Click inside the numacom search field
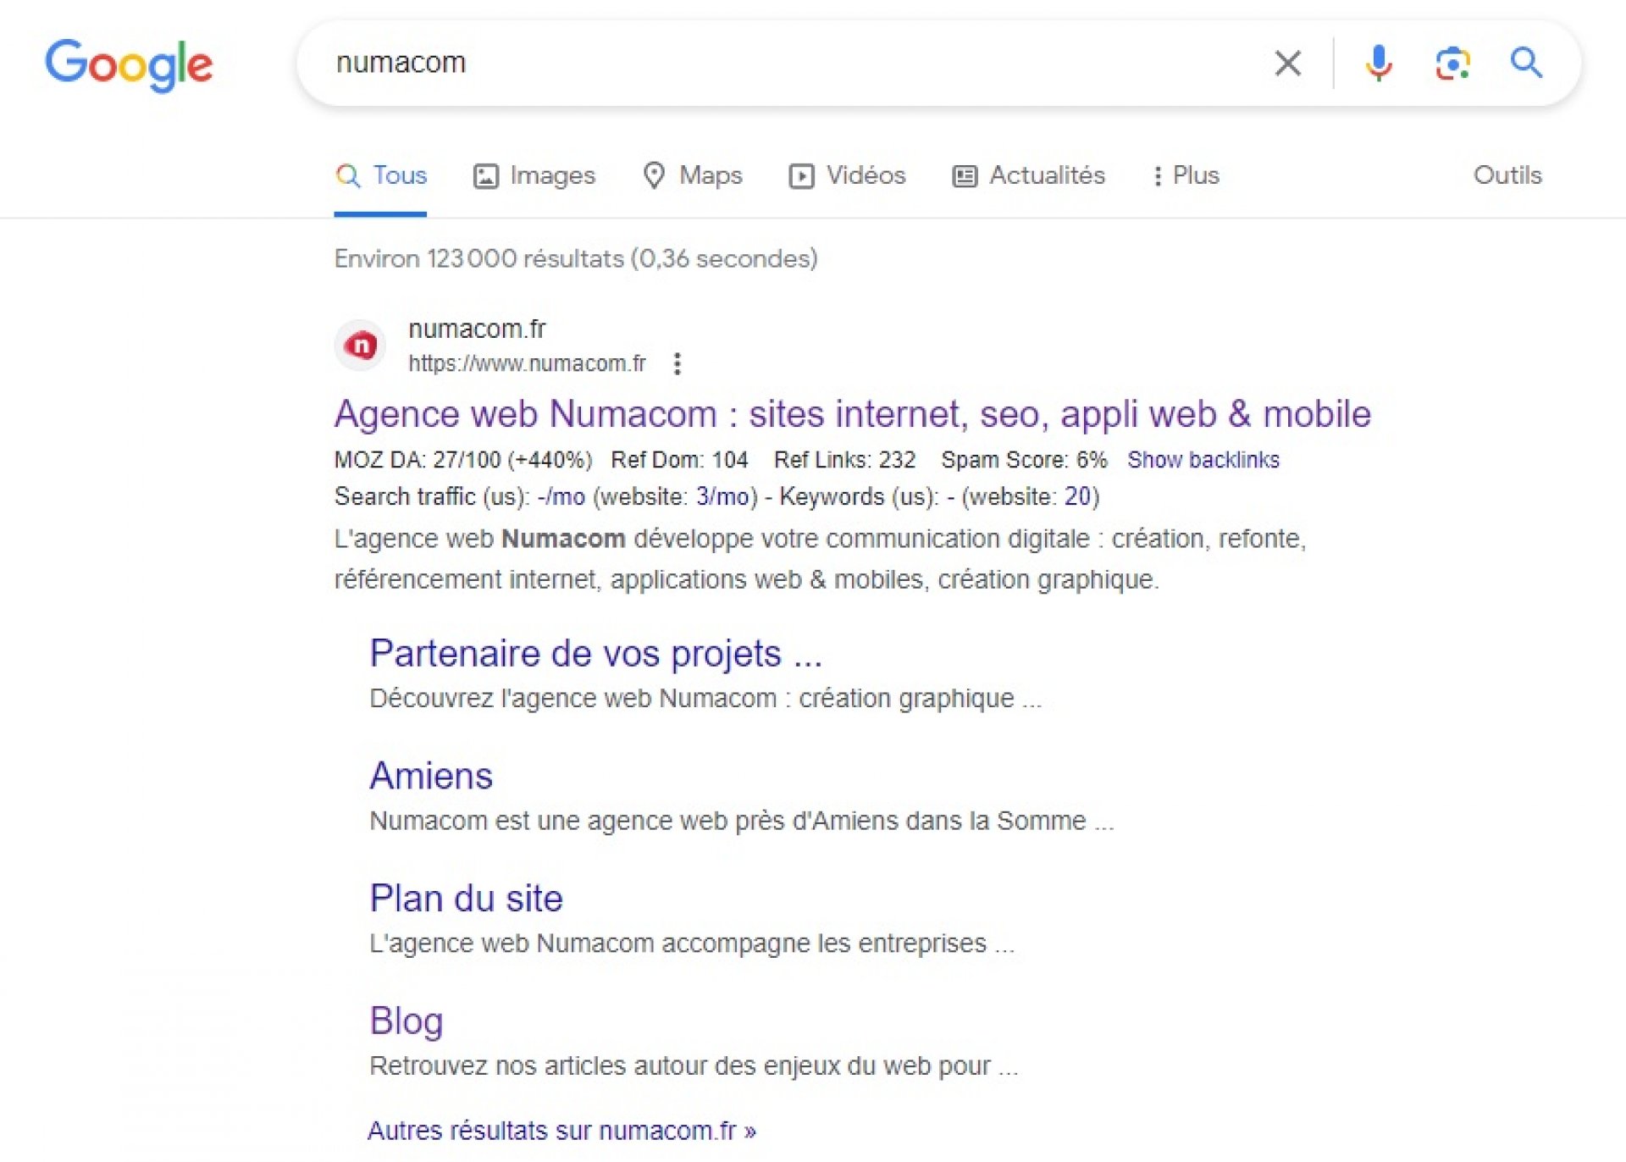The image size is (1626, 1162). pos(762,63)
